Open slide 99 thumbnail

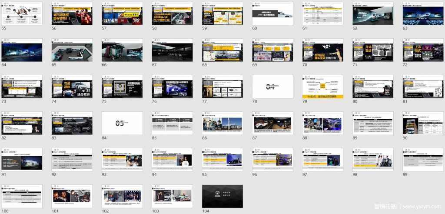pos(423,160)
